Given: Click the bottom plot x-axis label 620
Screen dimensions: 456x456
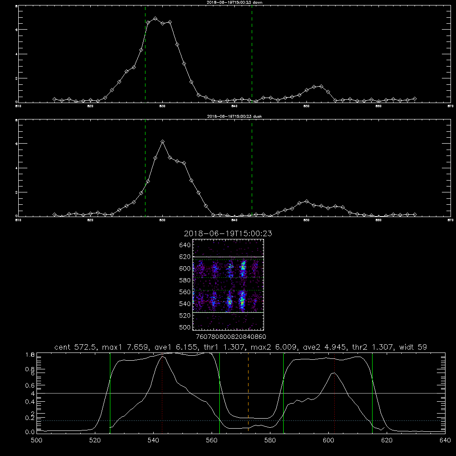Looking at the screenshot, I should click(x=387, y=440).
